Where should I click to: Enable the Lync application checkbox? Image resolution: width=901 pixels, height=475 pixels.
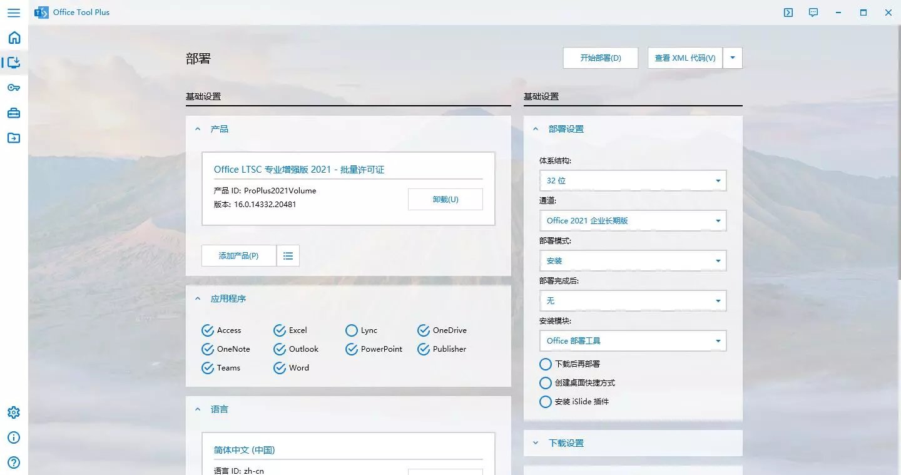pos(351,330)
